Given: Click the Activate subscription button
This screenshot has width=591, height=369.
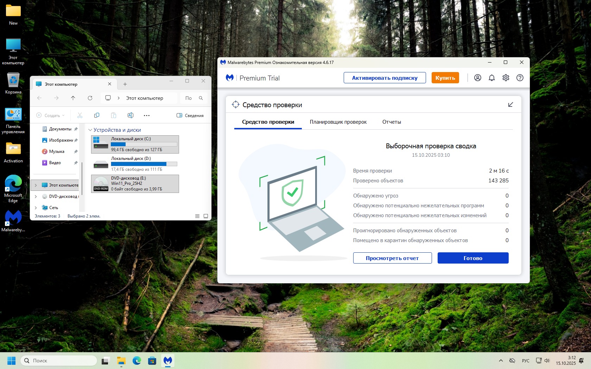Looking at the screenshot, I should click(x=385, y=78).
